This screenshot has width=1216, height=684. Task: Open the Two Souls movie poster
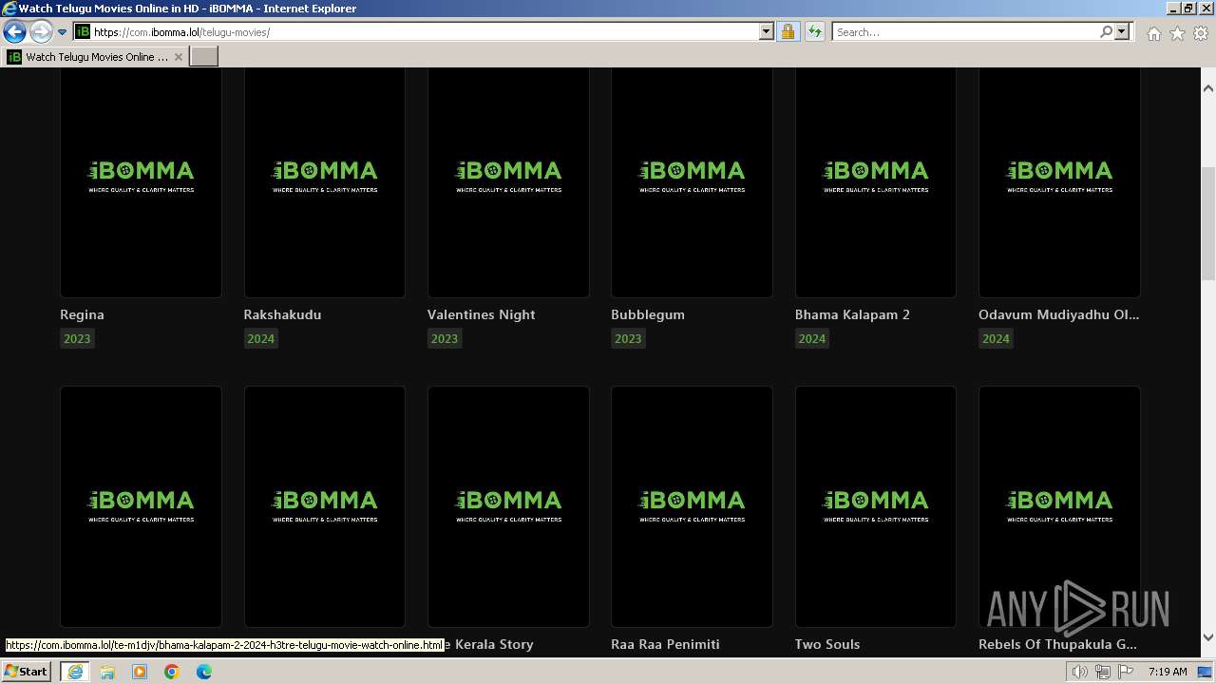(876, 506)
